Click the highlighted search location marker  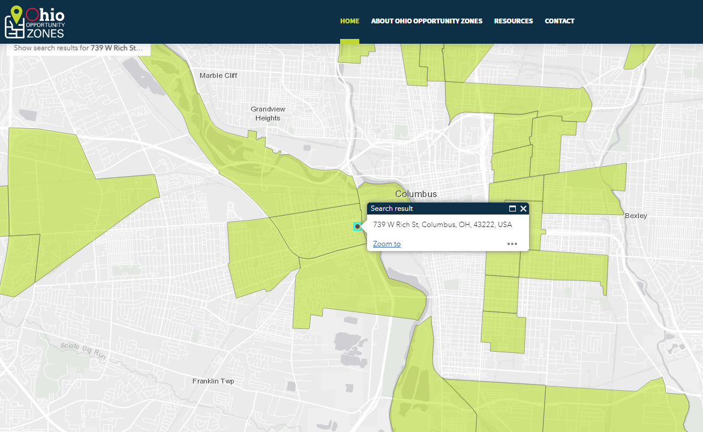357,226
